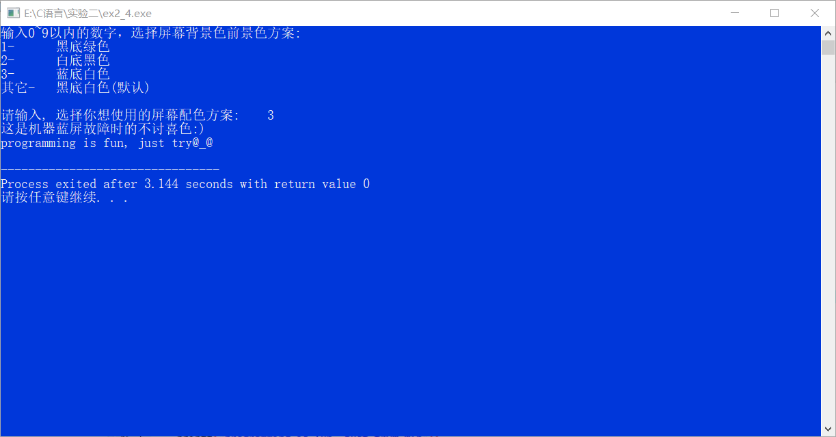The image size is (836, 437).
Task: Click option line 3- 蓝底白色
Action: pos(55,74)
